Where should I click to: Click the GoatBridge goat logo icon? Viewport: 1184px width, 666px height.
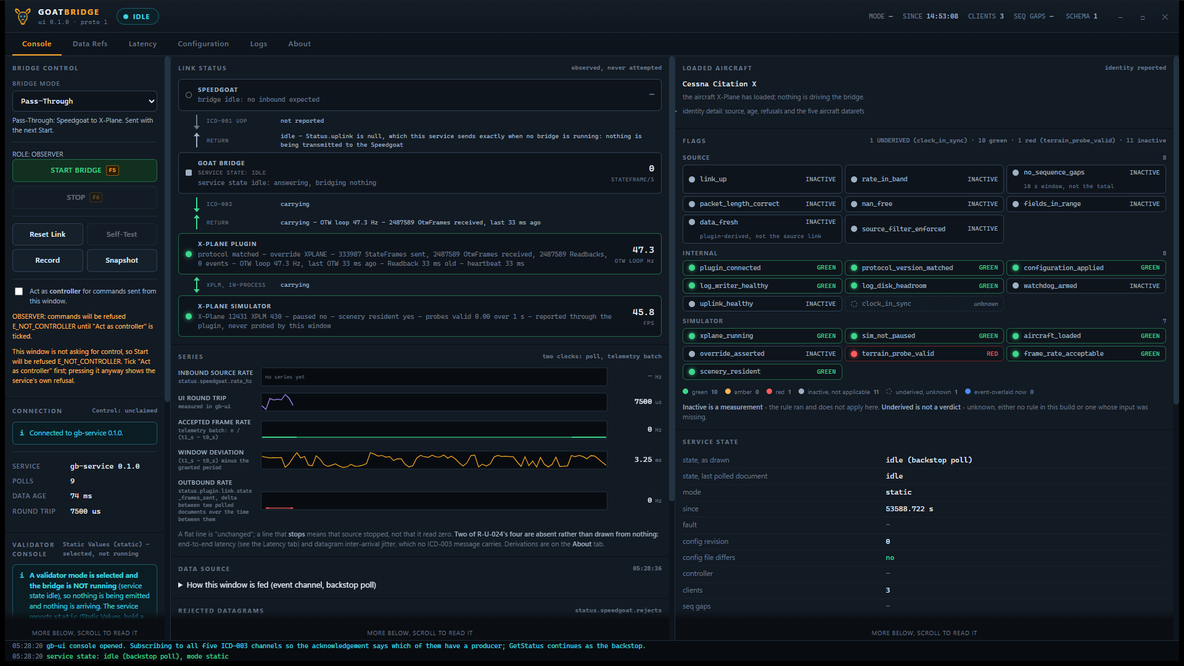pos(23,17)
